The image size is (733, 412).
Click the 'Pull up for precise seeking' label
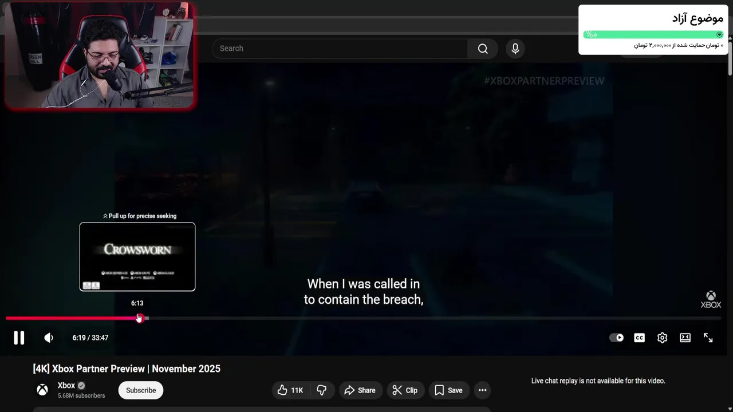[x=140, y=216]
